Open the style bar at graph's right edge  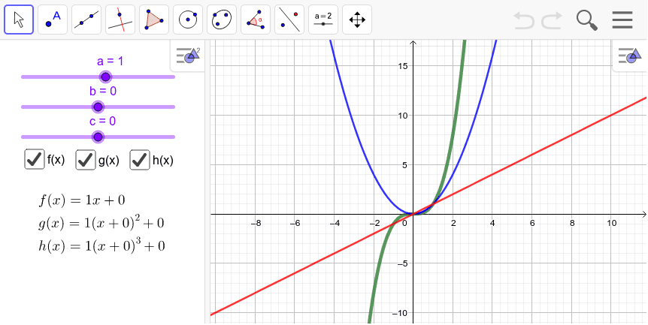point(630,56)
